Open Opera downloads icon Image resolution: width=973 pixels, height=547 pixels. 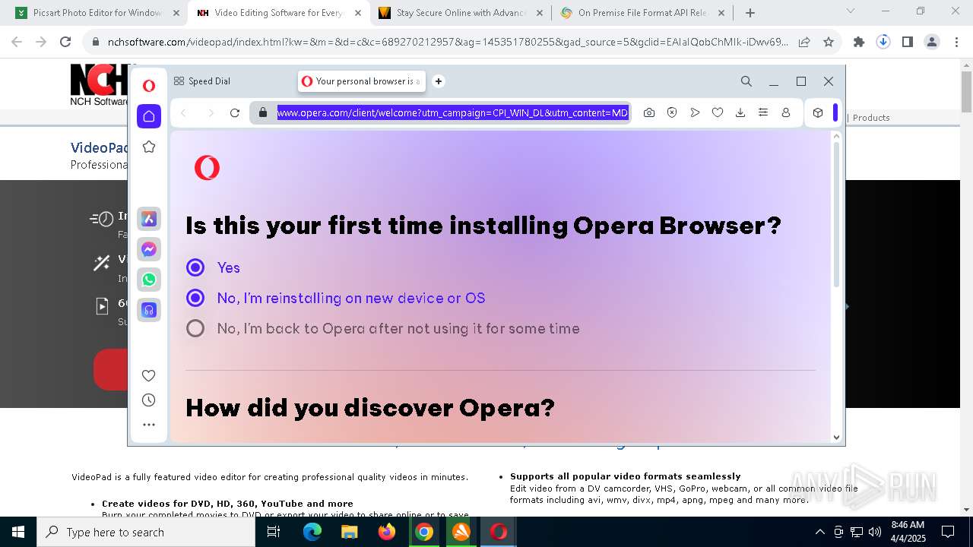coord(740,112)
